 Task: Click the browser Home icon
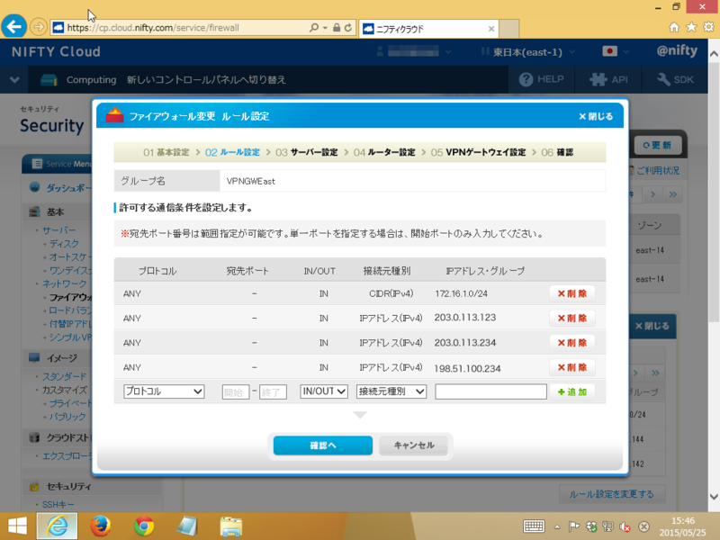[x=675, y=27]
